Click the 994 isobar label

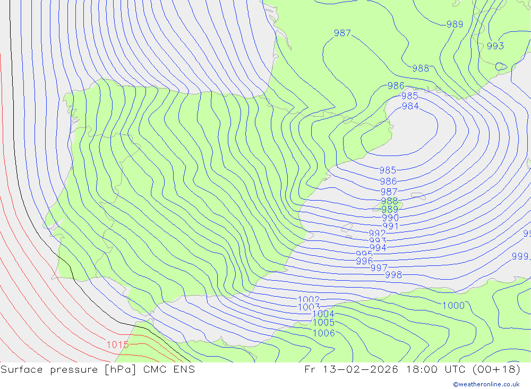point(378,247)
